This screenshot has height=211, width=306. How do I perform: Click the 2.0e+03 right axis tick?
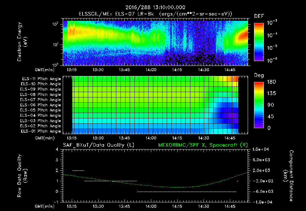(261, 170)
